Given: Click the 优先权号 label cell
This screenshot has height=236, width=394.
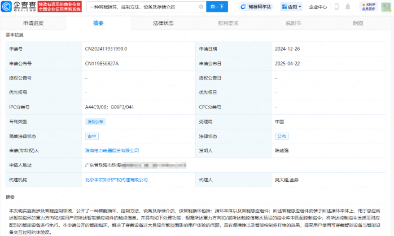Looking at the screenshot, I should 43,92.
